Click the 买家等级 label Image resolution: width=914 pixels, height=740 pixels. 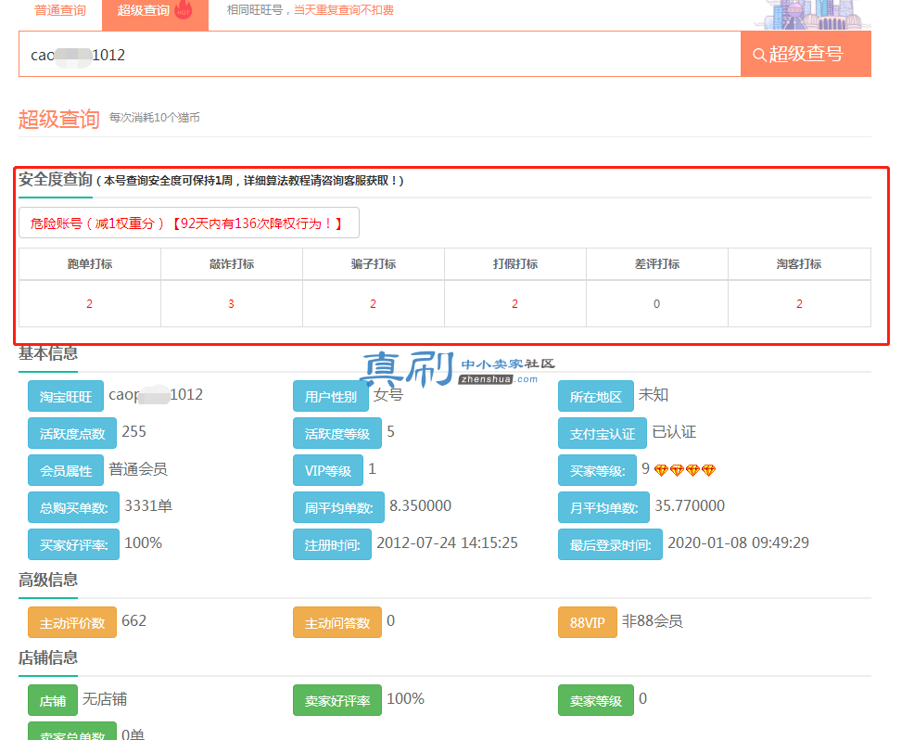tap(598, 470)
